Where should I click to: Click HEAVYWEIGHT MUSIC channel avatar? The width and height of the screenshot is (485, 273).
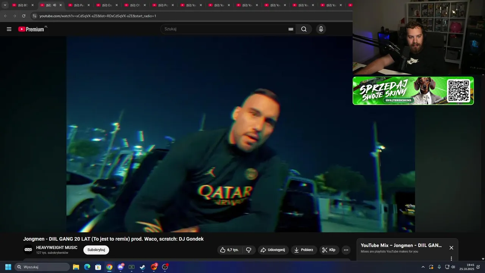pyautogui.click(x=28, y=249)
